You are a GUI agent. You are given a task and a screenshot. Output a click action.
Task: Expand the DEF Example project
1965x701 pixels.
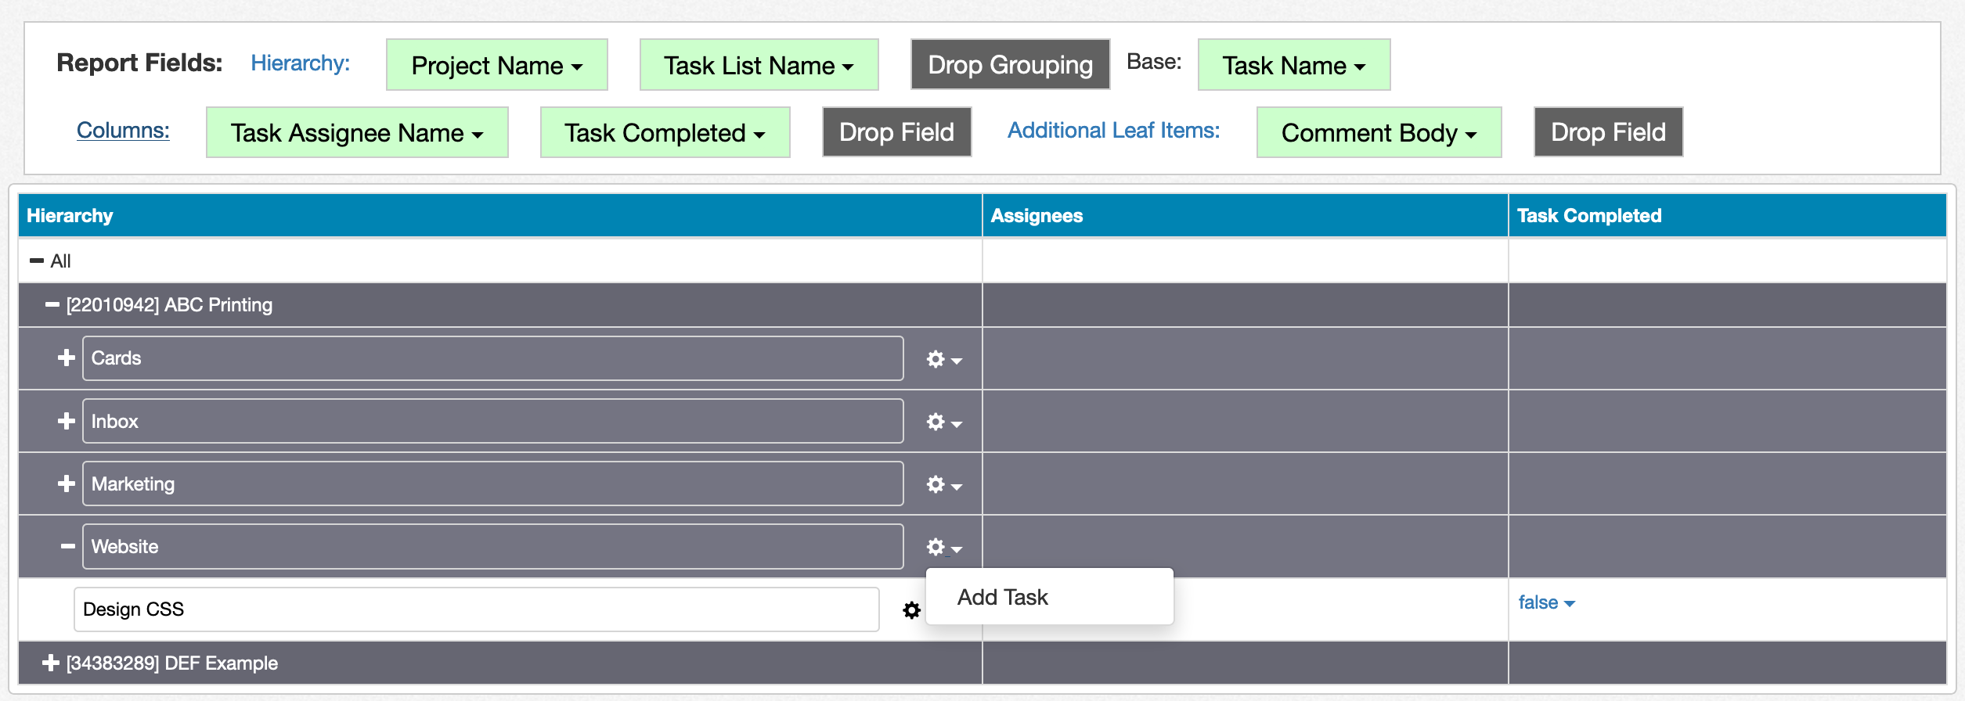click(51, 663)
